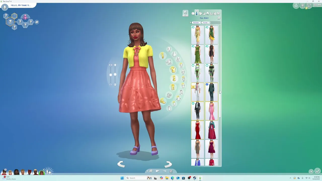Open Windows Start menu

coord(122,178)
